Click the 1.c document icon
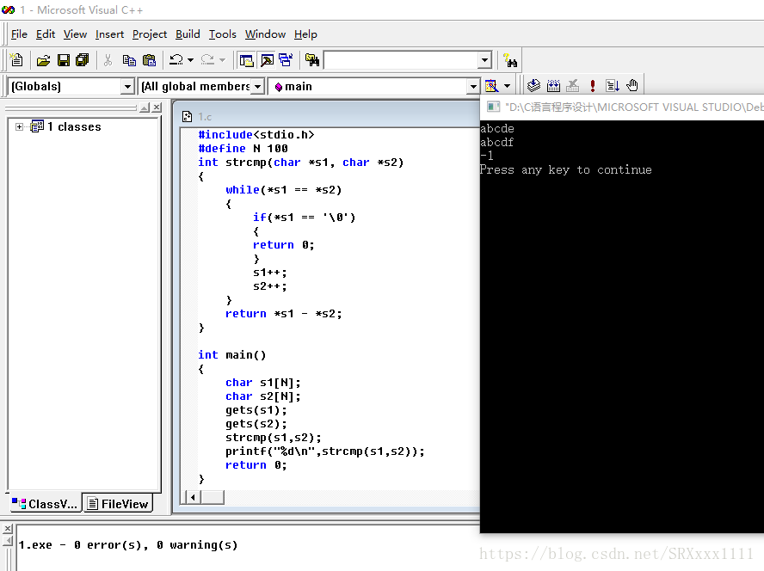The height and width of the screenshot is (571, 764). pyautogui.click(x=187, y=116)
